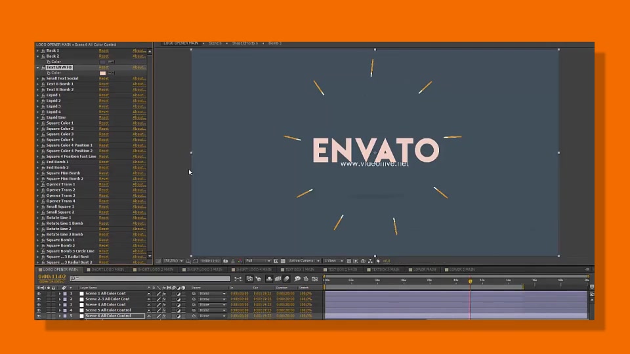The height and width of the screenshot is (354, 630).
Task: Hide the Scene 2-3 All Color Cont layer
Action: click(x=39, y=300)
